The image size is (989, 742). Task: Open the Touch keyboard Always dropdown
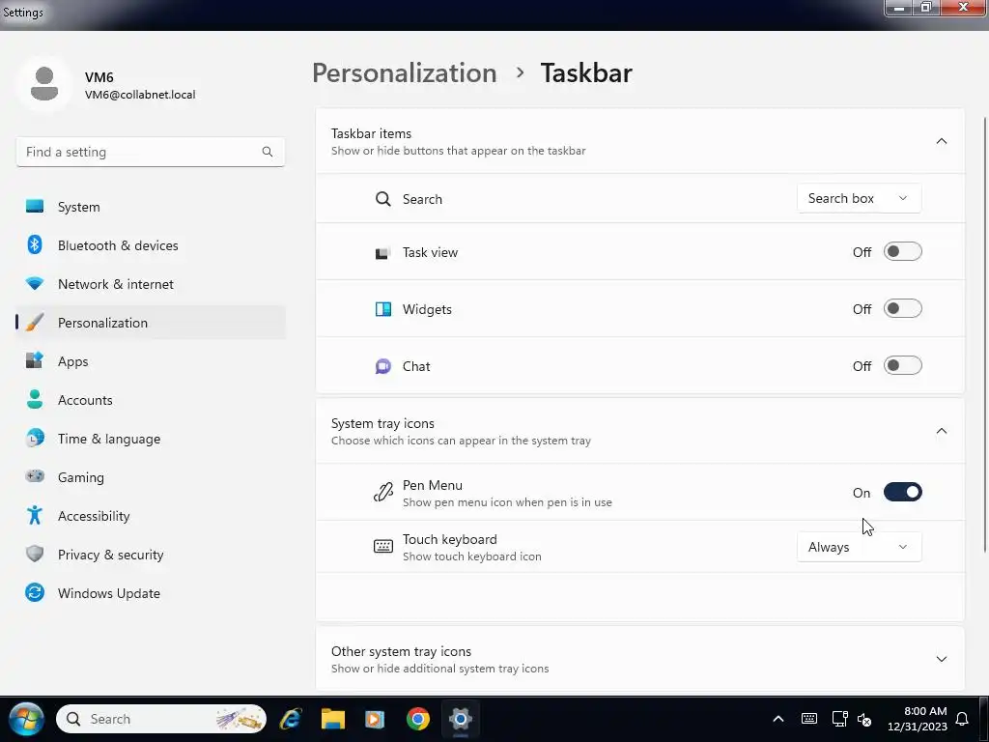coord(859,547)
